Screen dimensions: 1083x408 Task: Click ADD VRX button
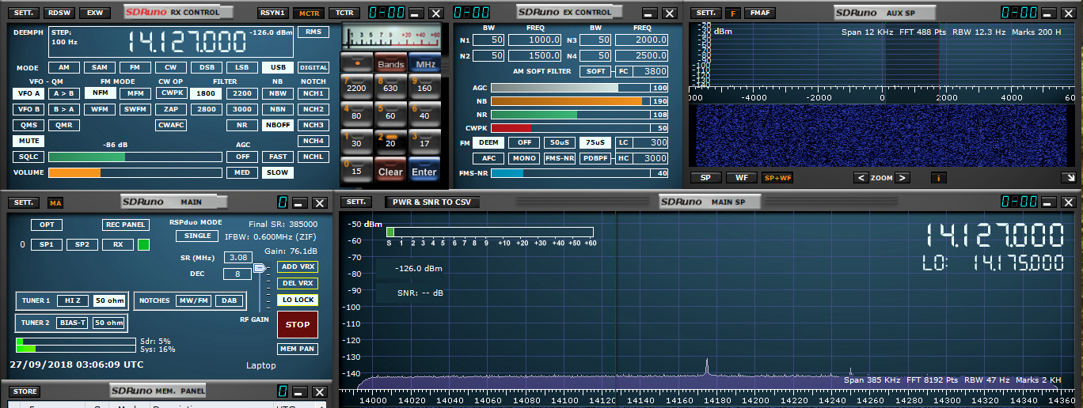[x=298, y=266]
